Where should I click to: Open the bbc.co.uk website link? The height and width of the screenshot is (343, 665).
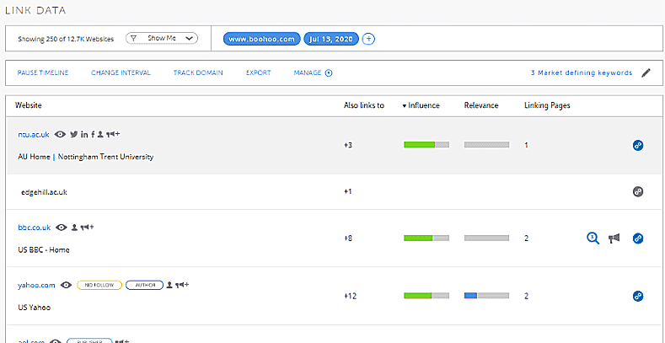[x=34, y=228]
